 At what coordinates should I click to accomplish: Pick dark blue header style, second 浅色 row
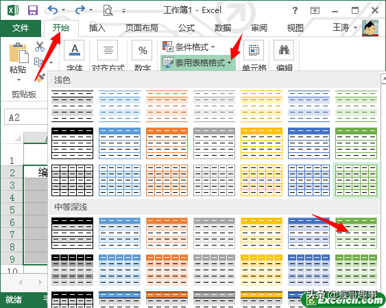(x=309, y=143)
